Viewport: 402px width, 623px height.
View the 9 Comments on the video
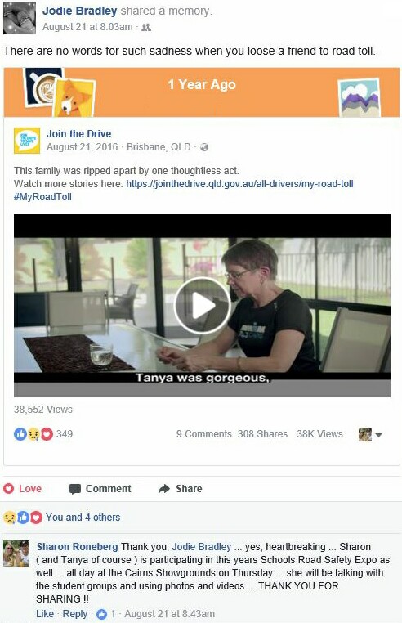pyautogui.click(x=203, y=434)
